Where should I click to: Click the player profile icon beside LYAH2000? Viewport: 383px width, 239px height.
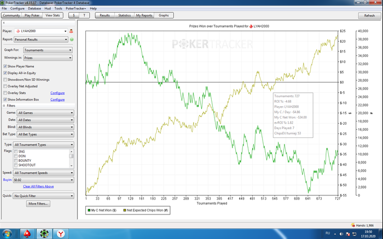point(71,31)
